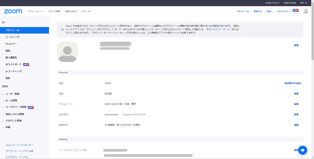Open ライブトレーニングに出席 link
This screenshot has height=159, width=314.
coord(20,151)
